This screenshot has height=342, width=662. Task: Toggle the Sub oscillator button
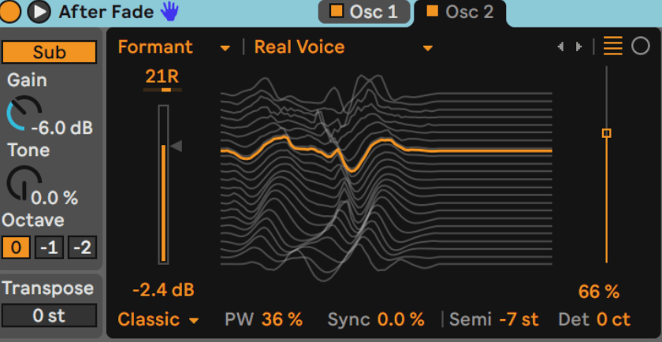click(49, 53)
